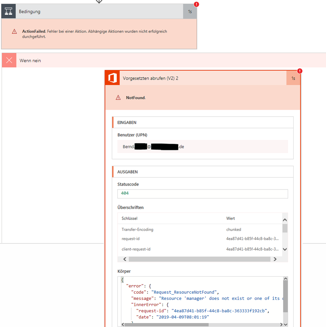Click the 1s duration on Vorgesetzten abrufen
This screenshot has height=327, width=326.
(x=293, y=78)
